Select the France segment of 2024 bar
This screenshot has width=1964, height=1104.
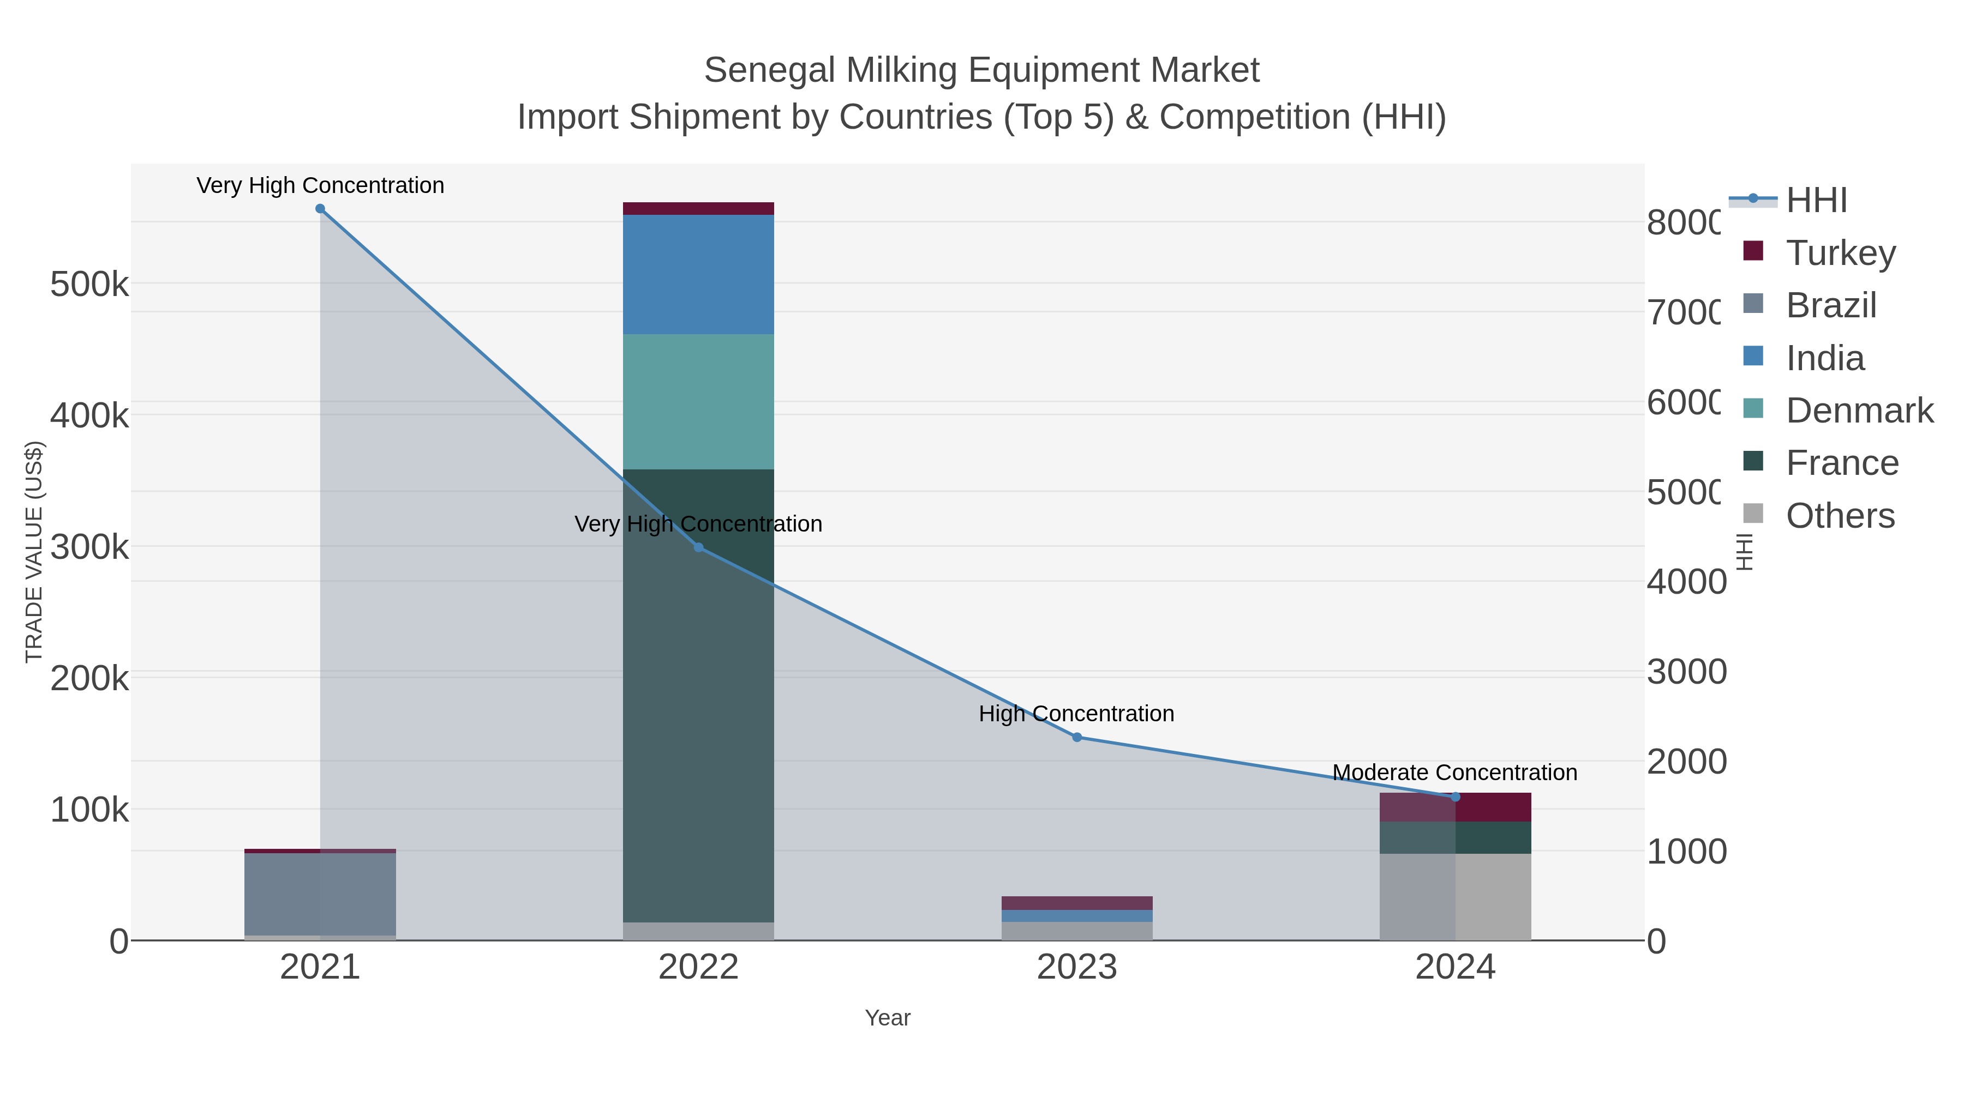pyautogui.click(x=1456, y=838)
